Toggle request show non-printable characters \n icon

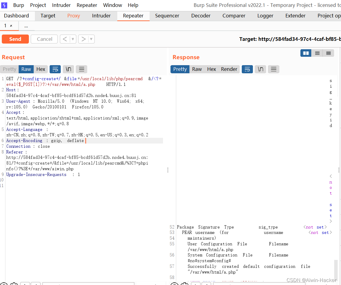click(x=69, y=69)
